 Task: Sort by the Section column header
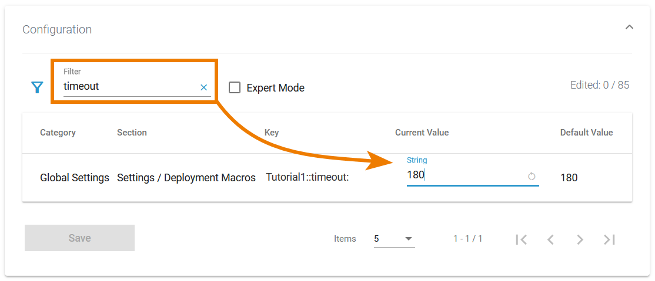tap(132, 133)
